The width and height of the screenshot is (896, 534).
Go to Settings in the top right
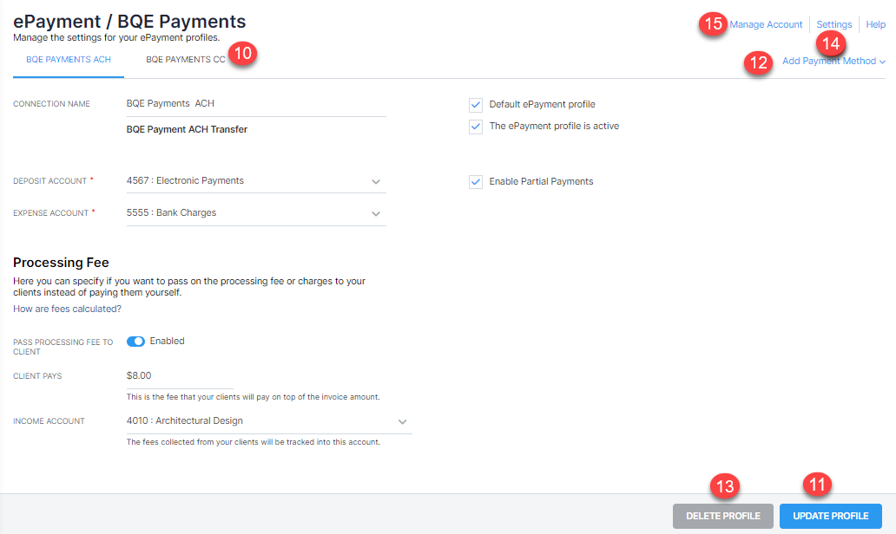coord(833,24)
